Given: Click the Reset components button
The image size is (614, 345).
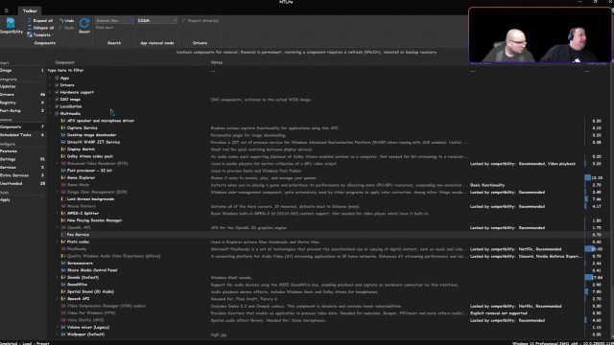Looking at the screenshot, I should [84, 26].
